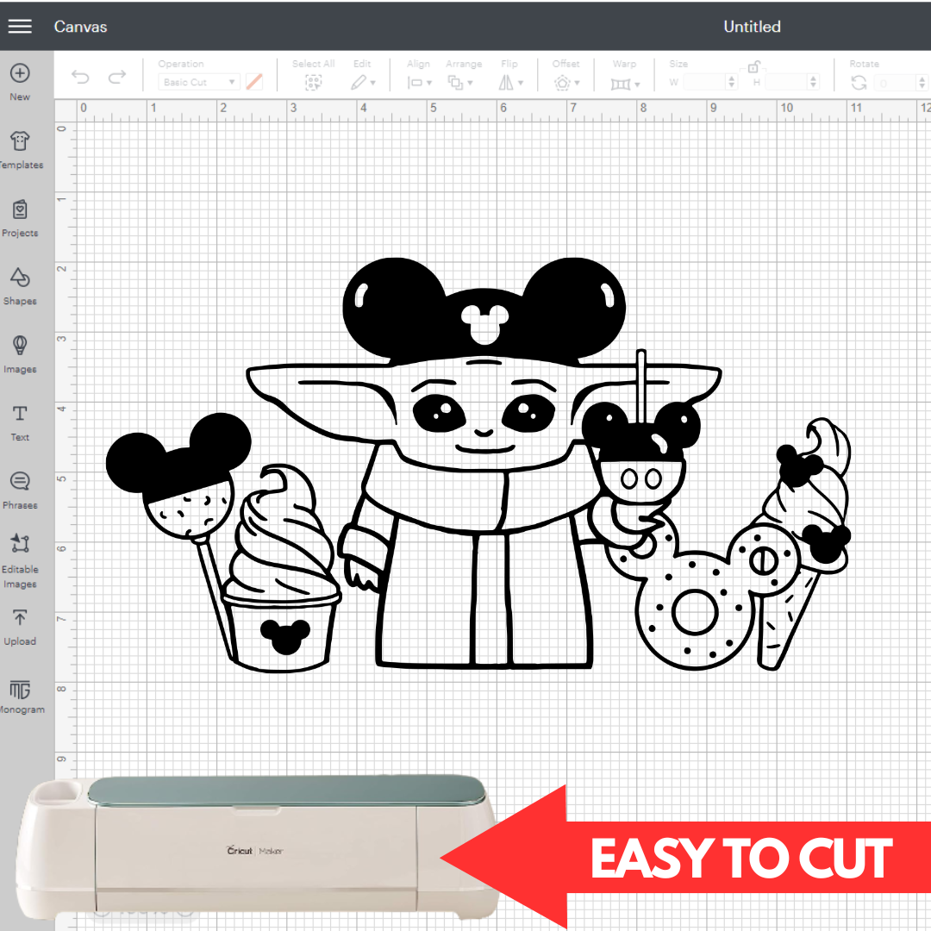Toggle the size aspect ratio lock
The image size is (931, 931).
[x=753, y=66]
